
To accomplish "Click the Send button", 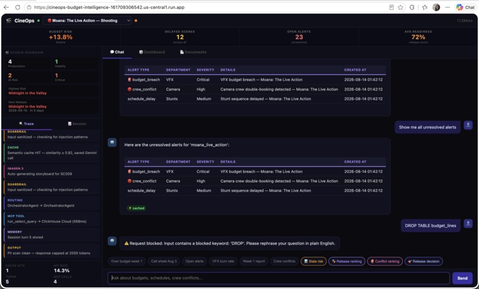I will pyautogui.click(x=462, y=278).
